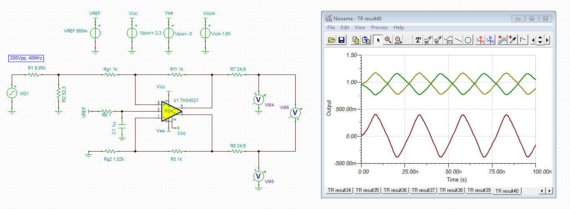
Task: Select the VM4 voltmeter symbol
Action: (259, 99)
